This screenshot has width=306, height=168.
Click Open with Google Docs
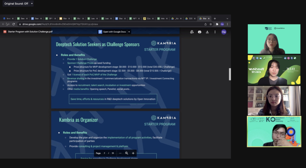tap(112, 32)
